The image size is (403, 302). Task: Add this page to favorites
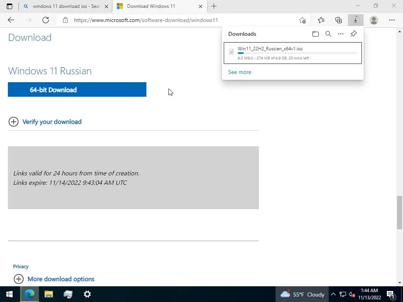tap(303, 20)
